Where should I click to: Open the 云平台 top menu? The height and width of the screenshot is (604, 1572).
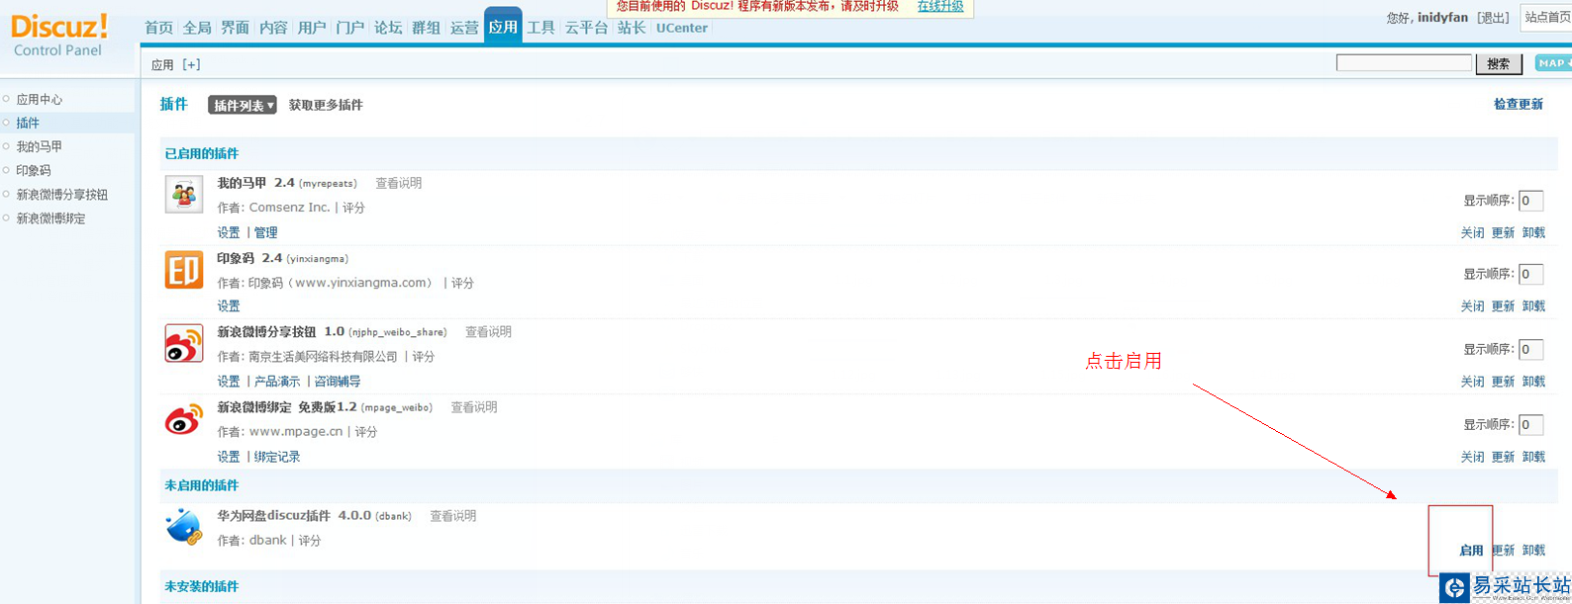coord(586,28)
